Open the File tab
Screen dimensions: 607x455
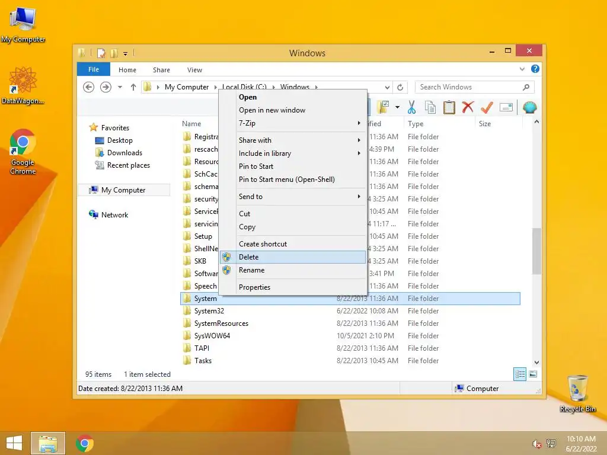pyautogui.click(x=94, y=69)
